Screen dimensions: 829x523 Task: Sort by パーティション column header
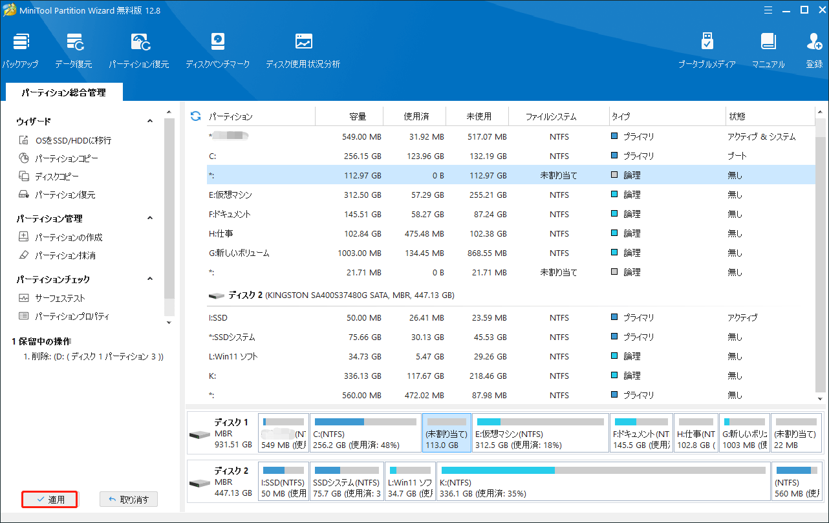click(261, 116)
